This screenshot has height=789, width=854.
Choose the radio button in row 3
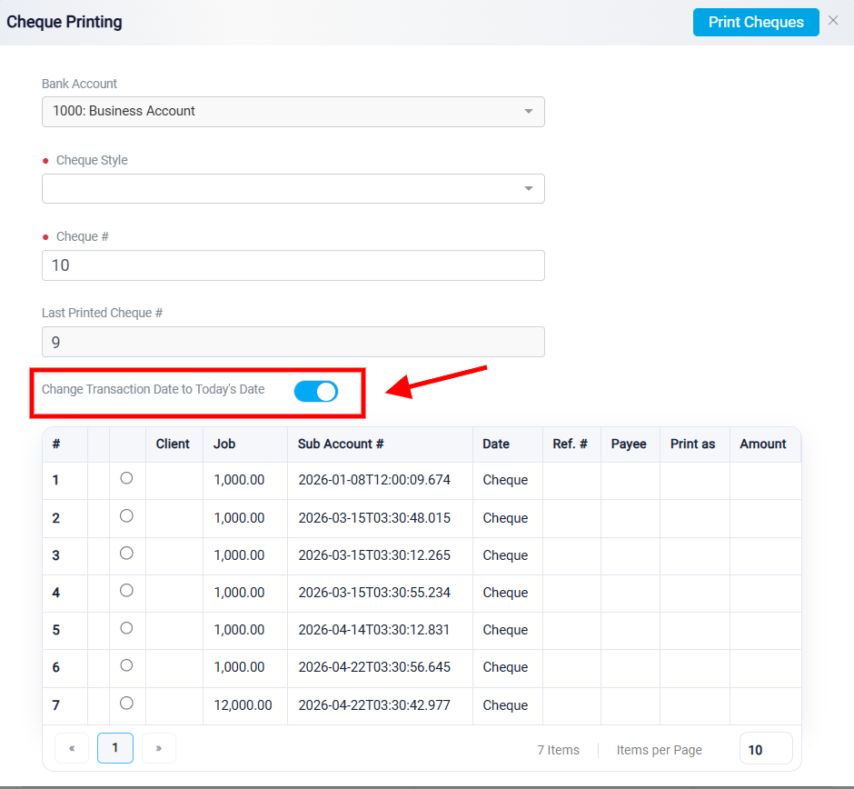pyautogui.click(x=126, y=553)
